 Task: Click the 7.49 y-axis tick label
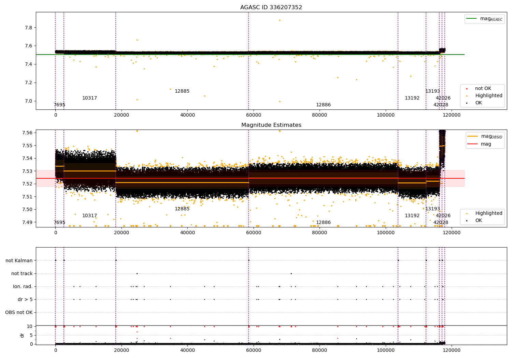(x=28, y=222)
